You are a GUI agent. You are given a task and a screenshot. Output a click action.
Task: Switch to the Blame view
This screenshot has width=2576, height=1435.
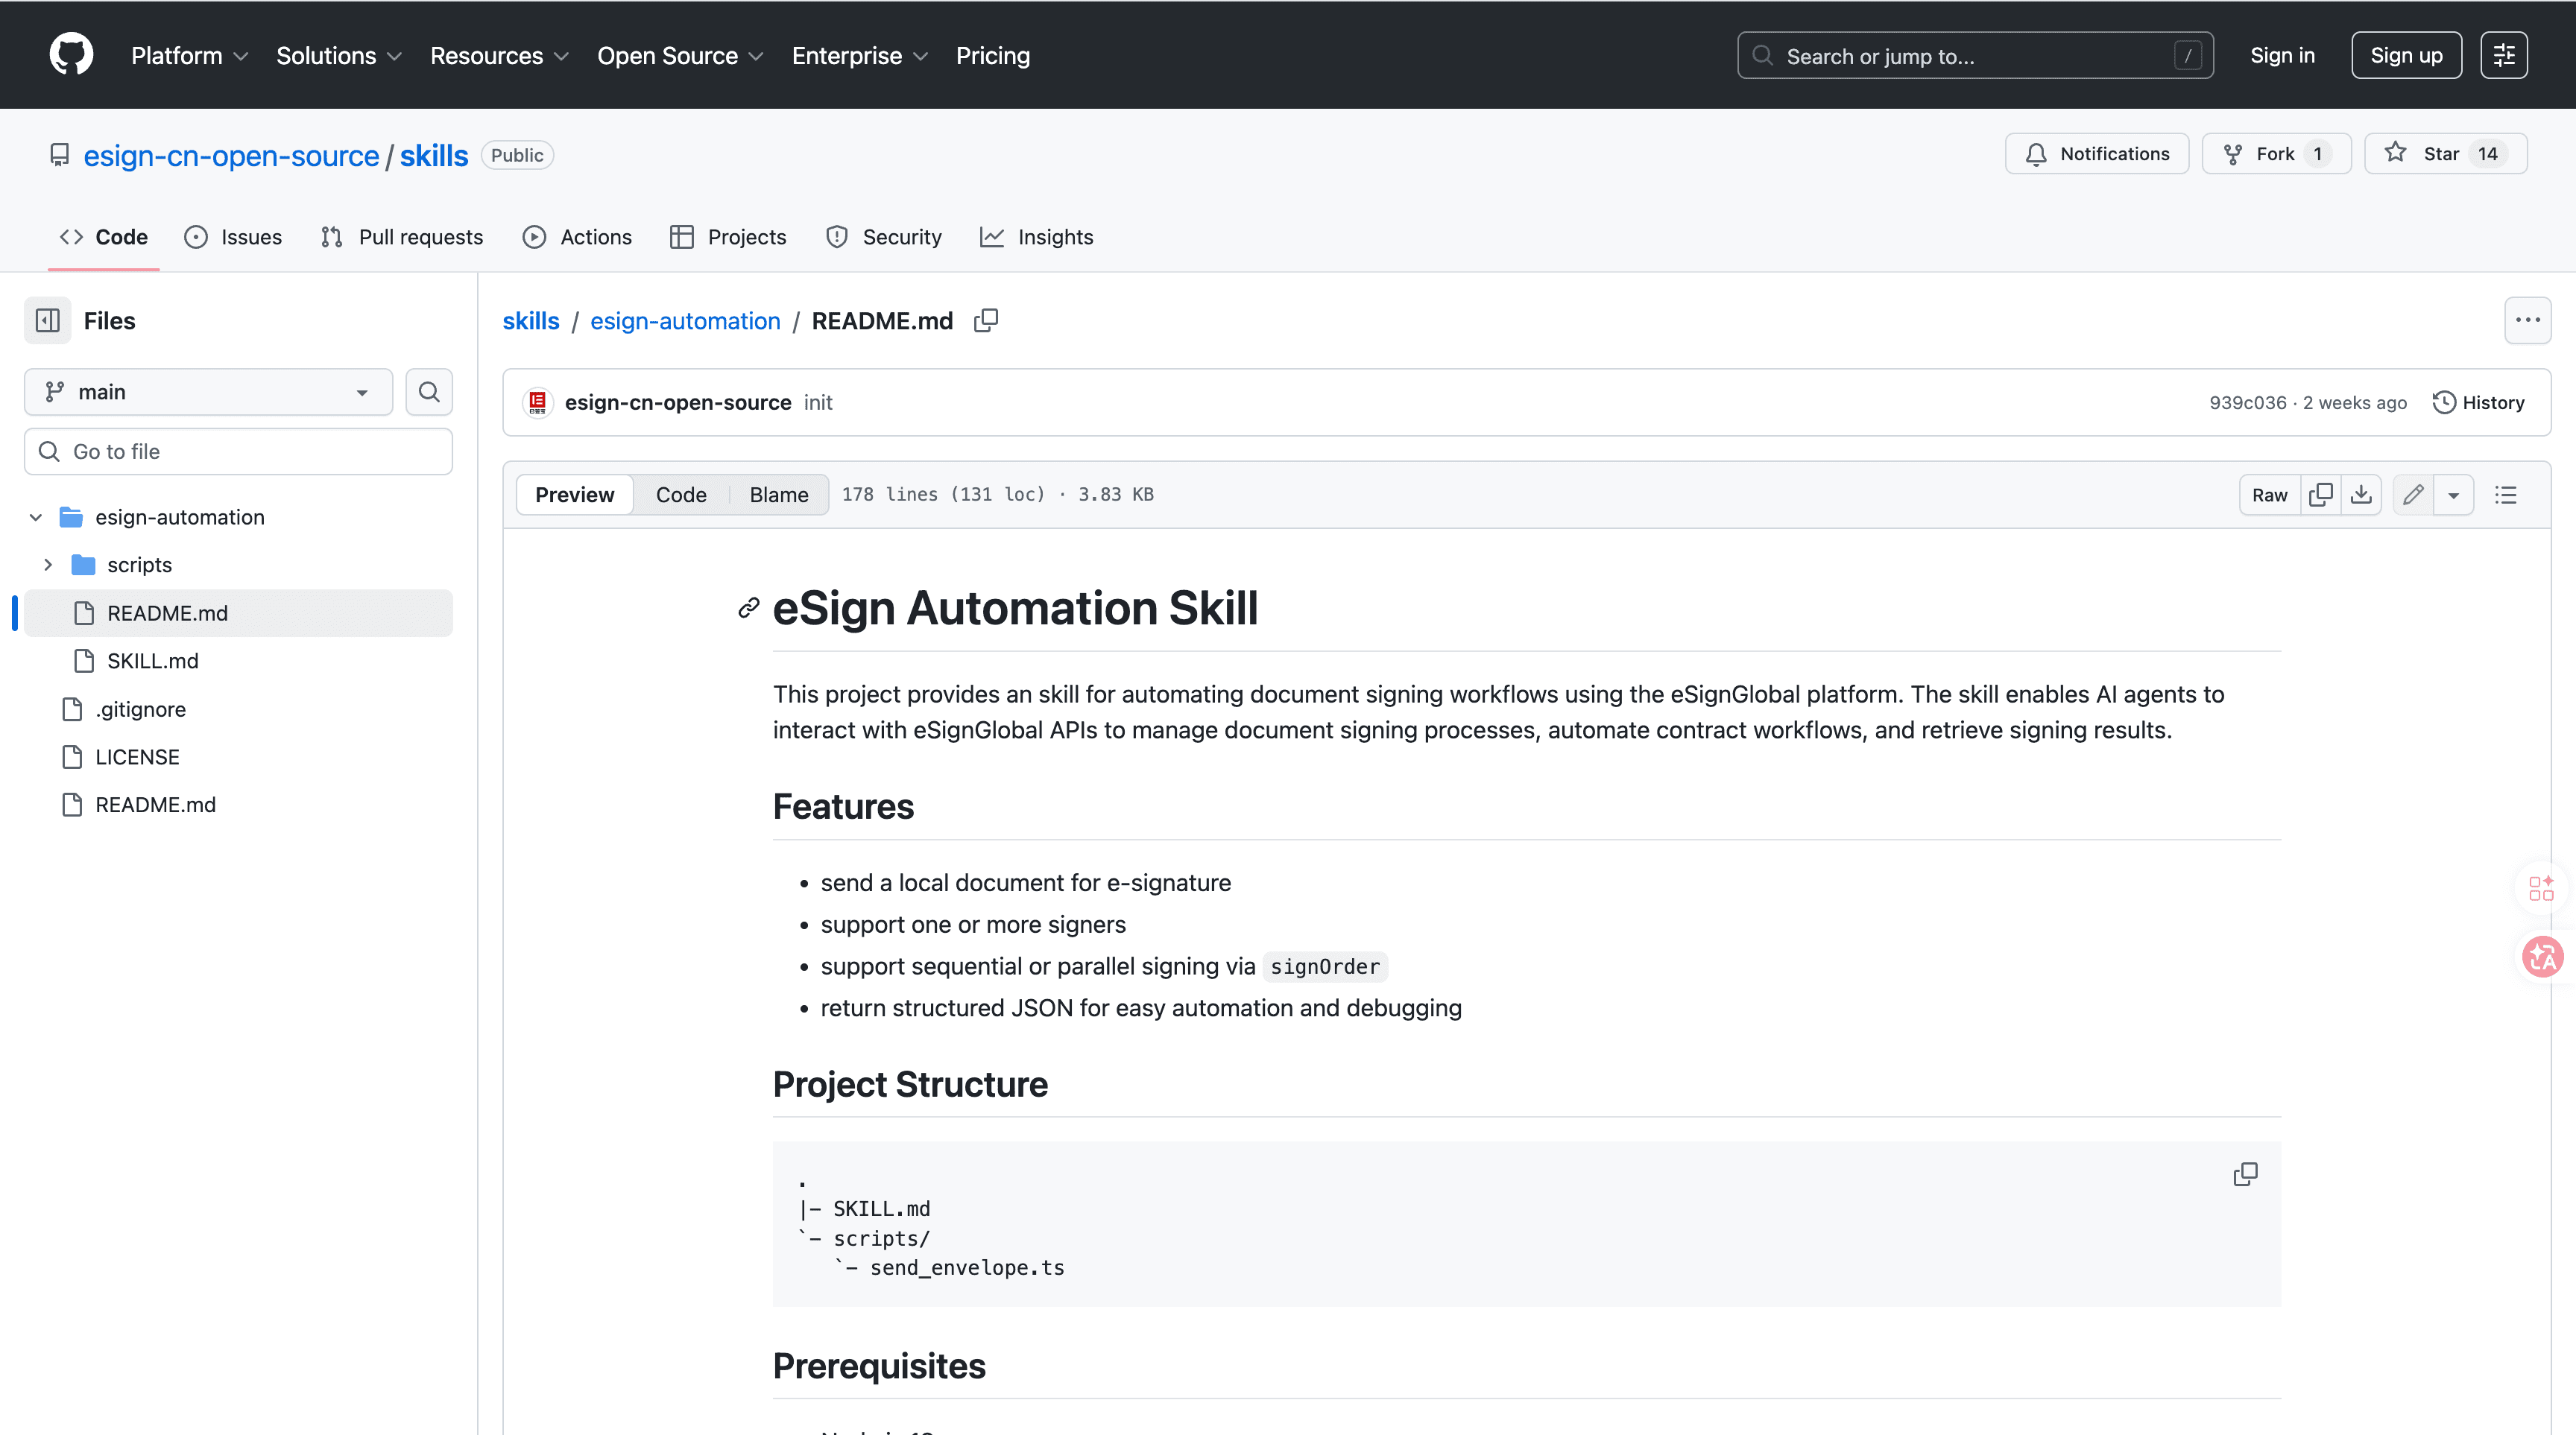click(x=778, y=494)
